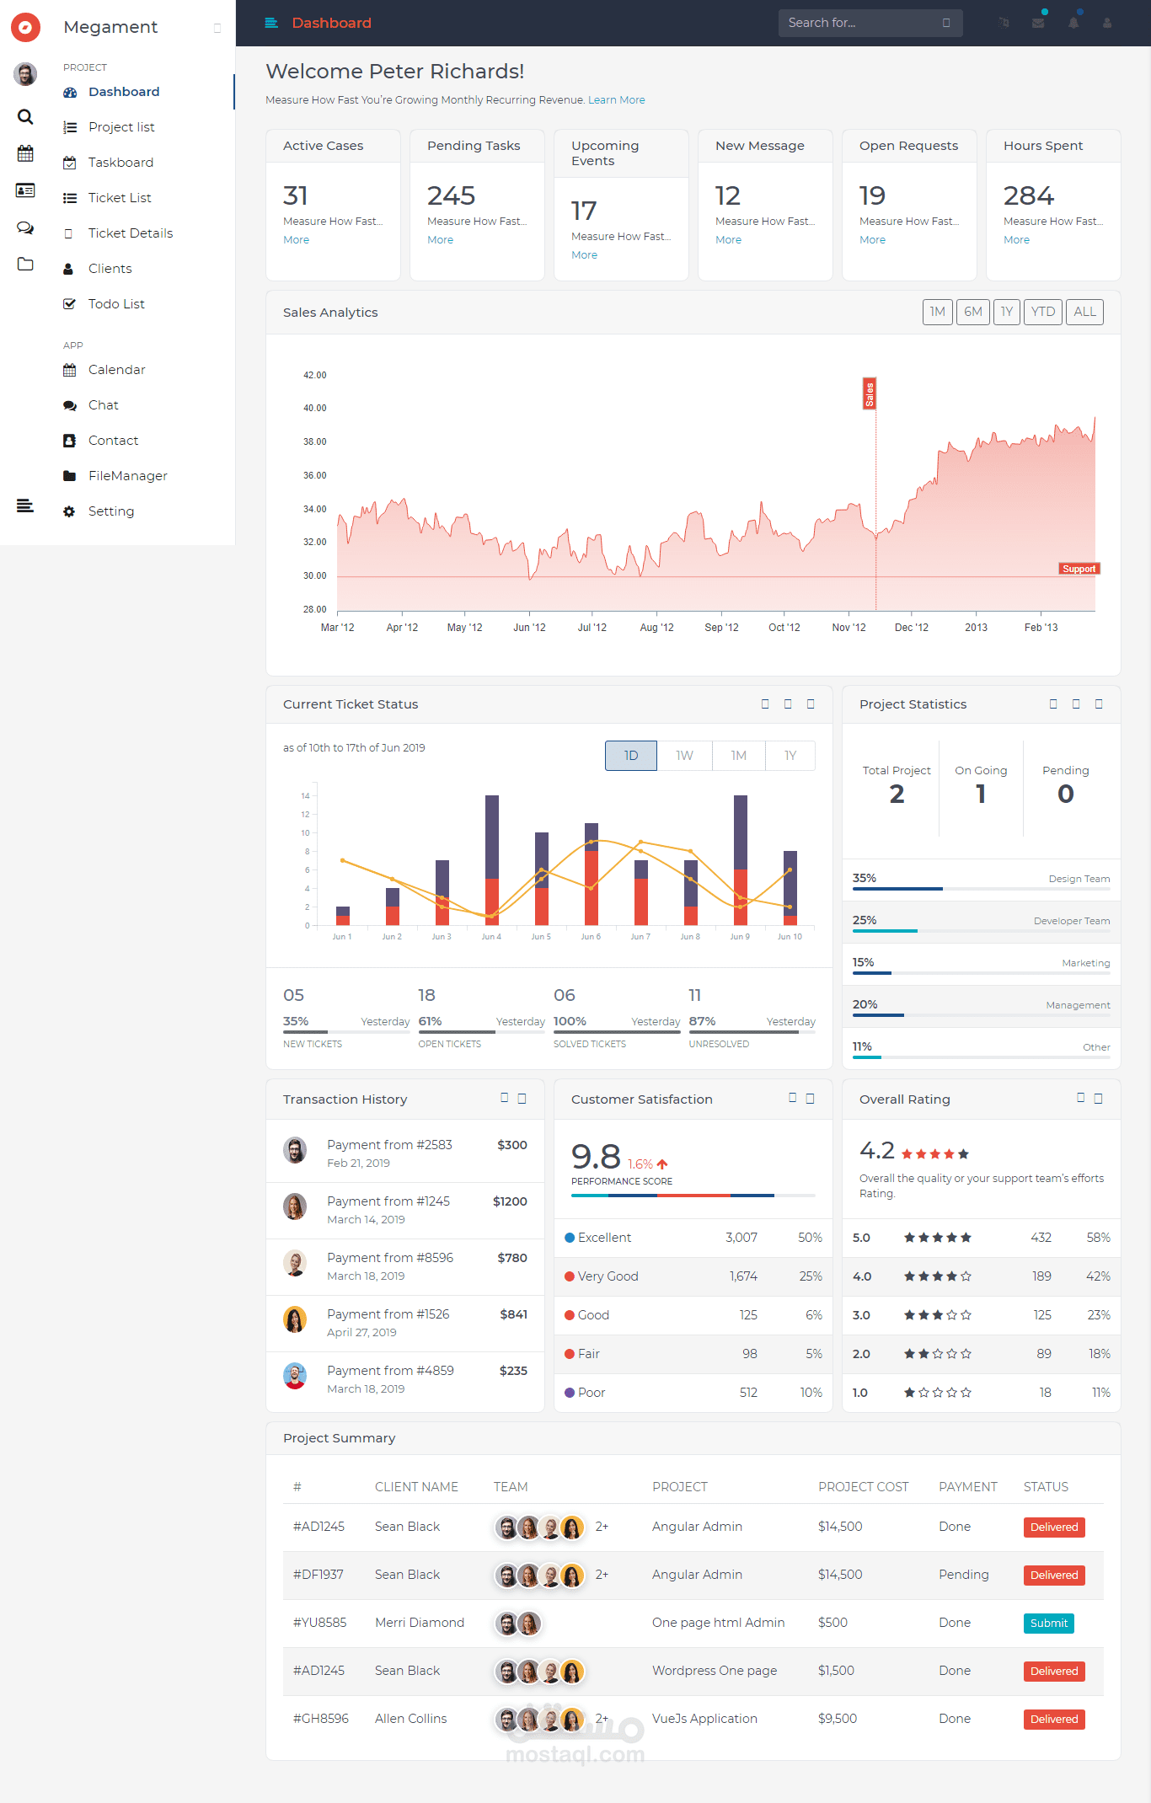Click the chat bubbles icon in mini sidebar
This screenshot has width=1151, height=1803.
coord(25,227)
